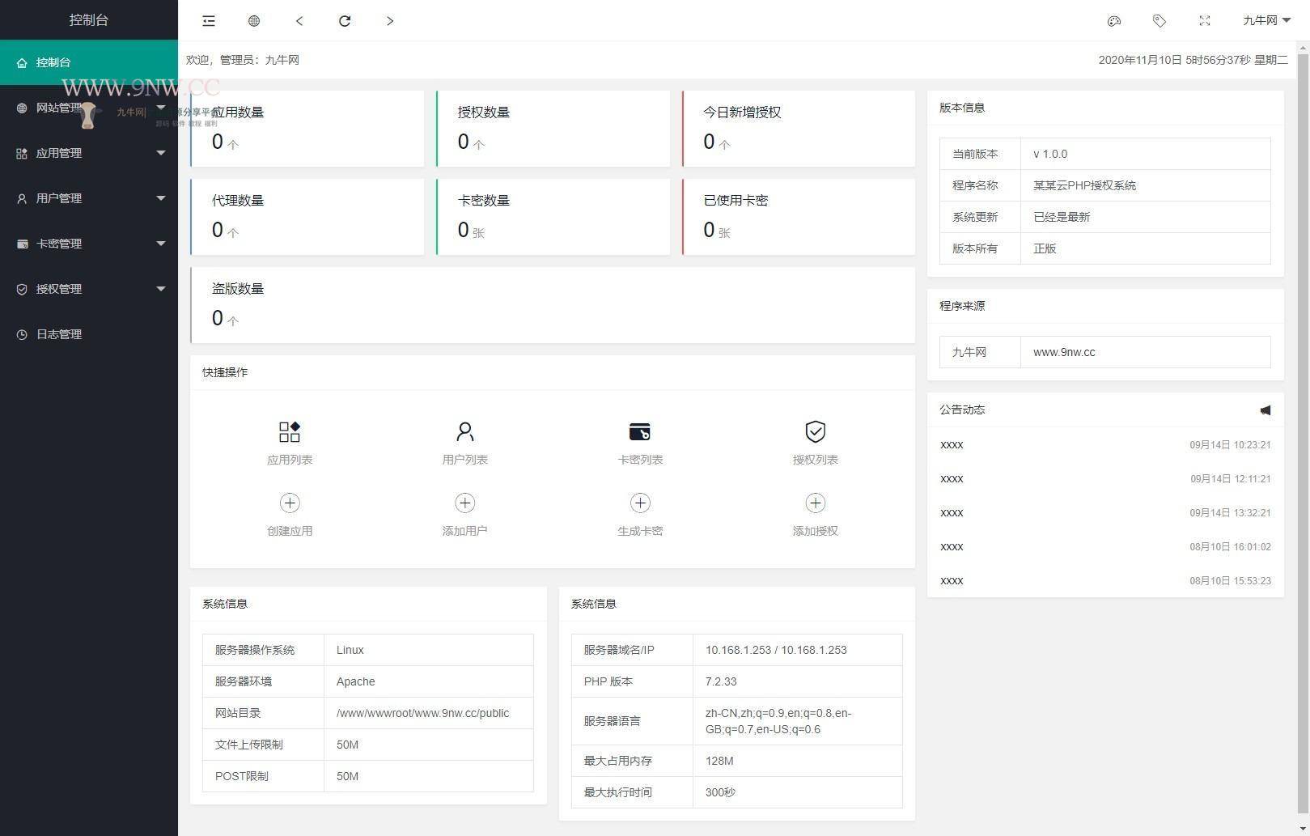Click the plus icon for 创建应用
This screenshot has width=1310, height=836.
290,503
